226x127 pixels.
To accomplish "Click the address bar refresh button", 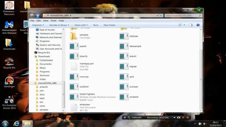I will point(161,16).
